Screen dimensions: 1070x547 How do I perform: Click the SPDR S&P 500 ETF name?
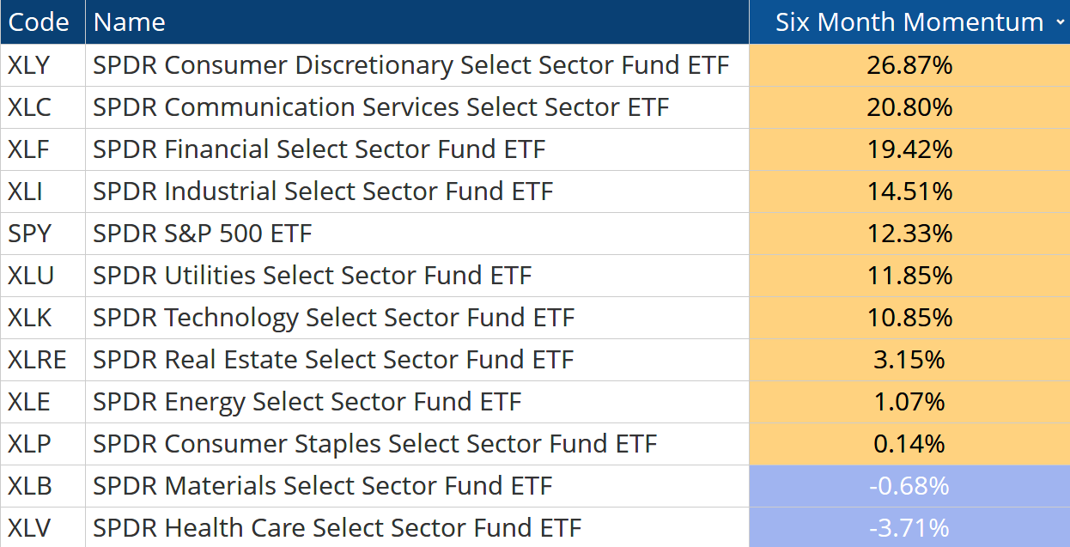coord(203,234)
